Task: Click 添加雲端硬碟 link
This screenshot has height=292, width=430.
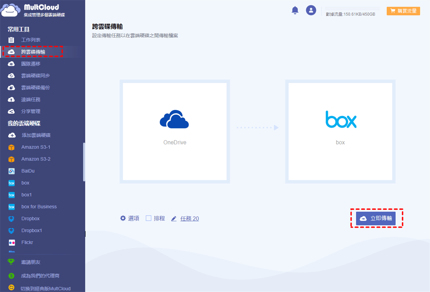Action: [x=36, y=135]
